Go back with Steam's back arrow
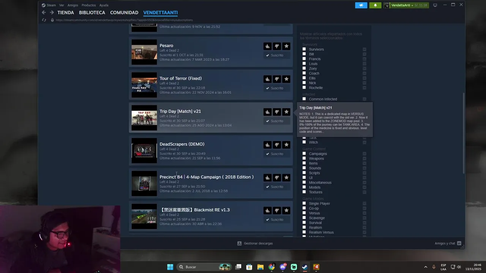 [x=44, y=13]
